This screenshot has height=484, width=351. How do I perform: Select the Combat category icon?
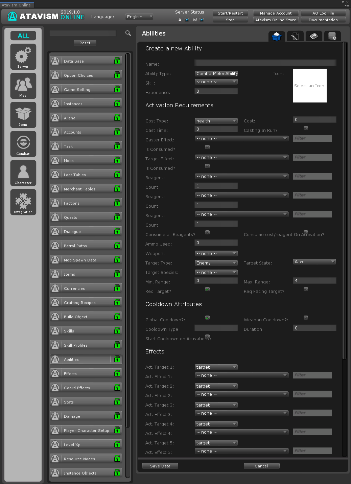click(23, 144)
